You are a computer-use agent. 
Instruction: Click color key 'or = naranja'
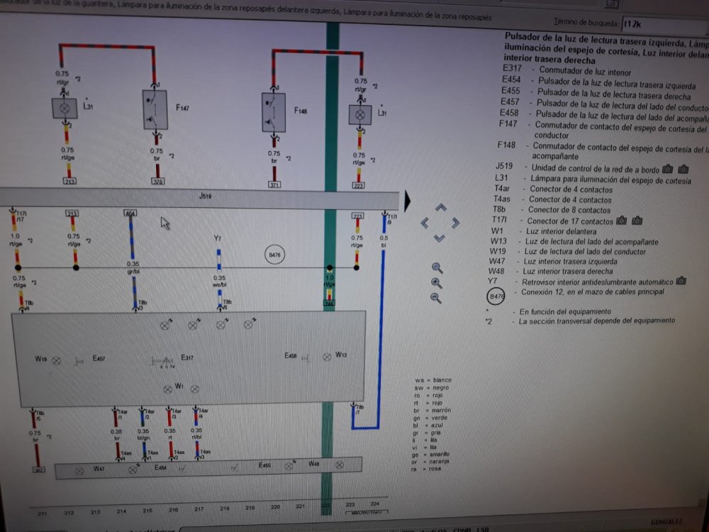[x=430, y=462]
